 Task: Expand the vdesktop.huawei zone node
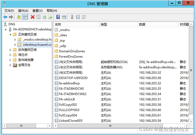click(x=15, y=45)
